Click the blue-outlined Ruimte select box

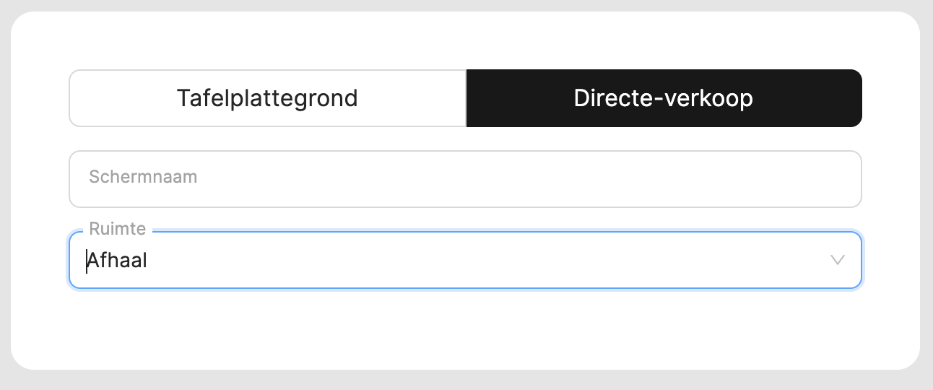465,260
